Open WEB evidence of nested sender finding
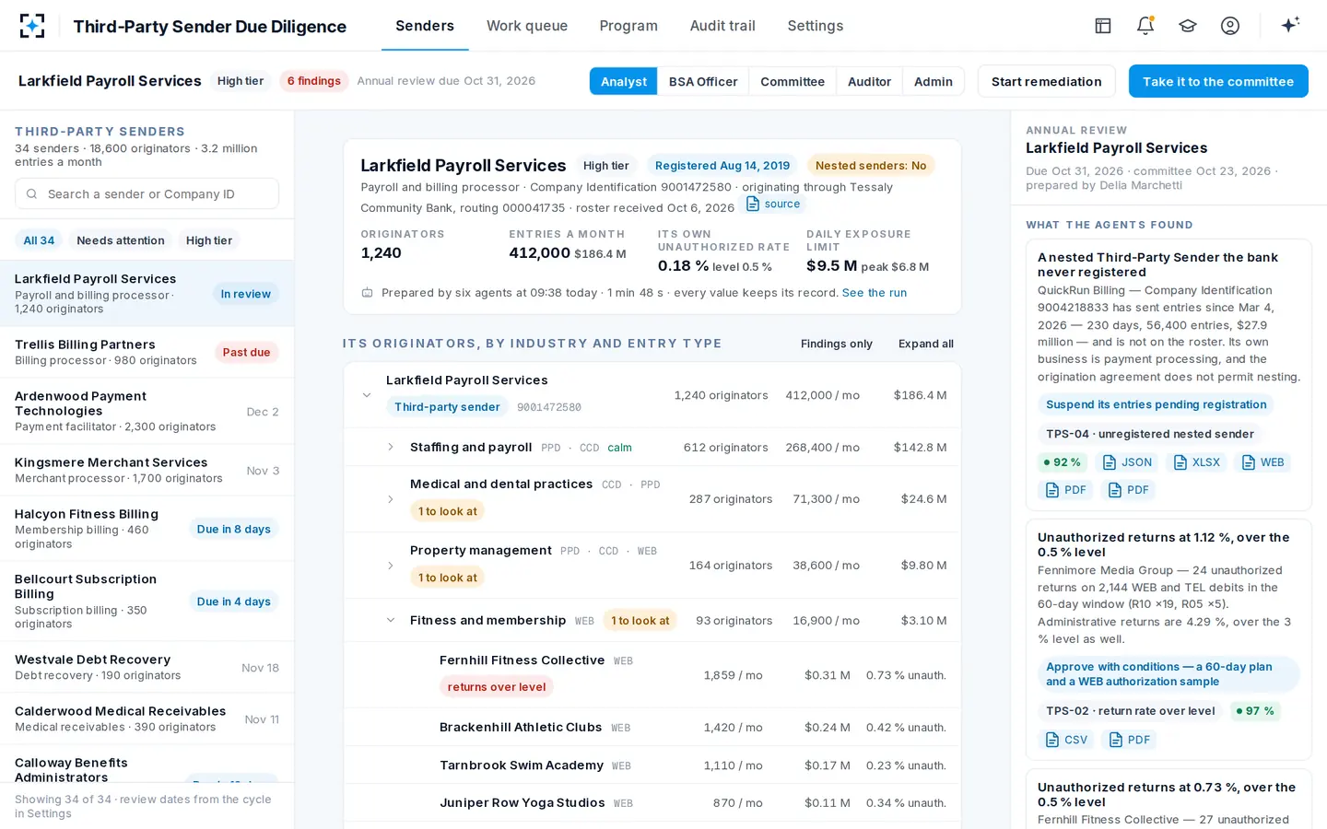1327x829 pixels. 1262,462
